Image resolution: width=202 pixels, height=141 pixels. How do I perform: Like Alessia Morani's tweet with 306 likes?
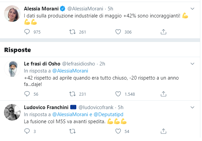coord(118,32)
